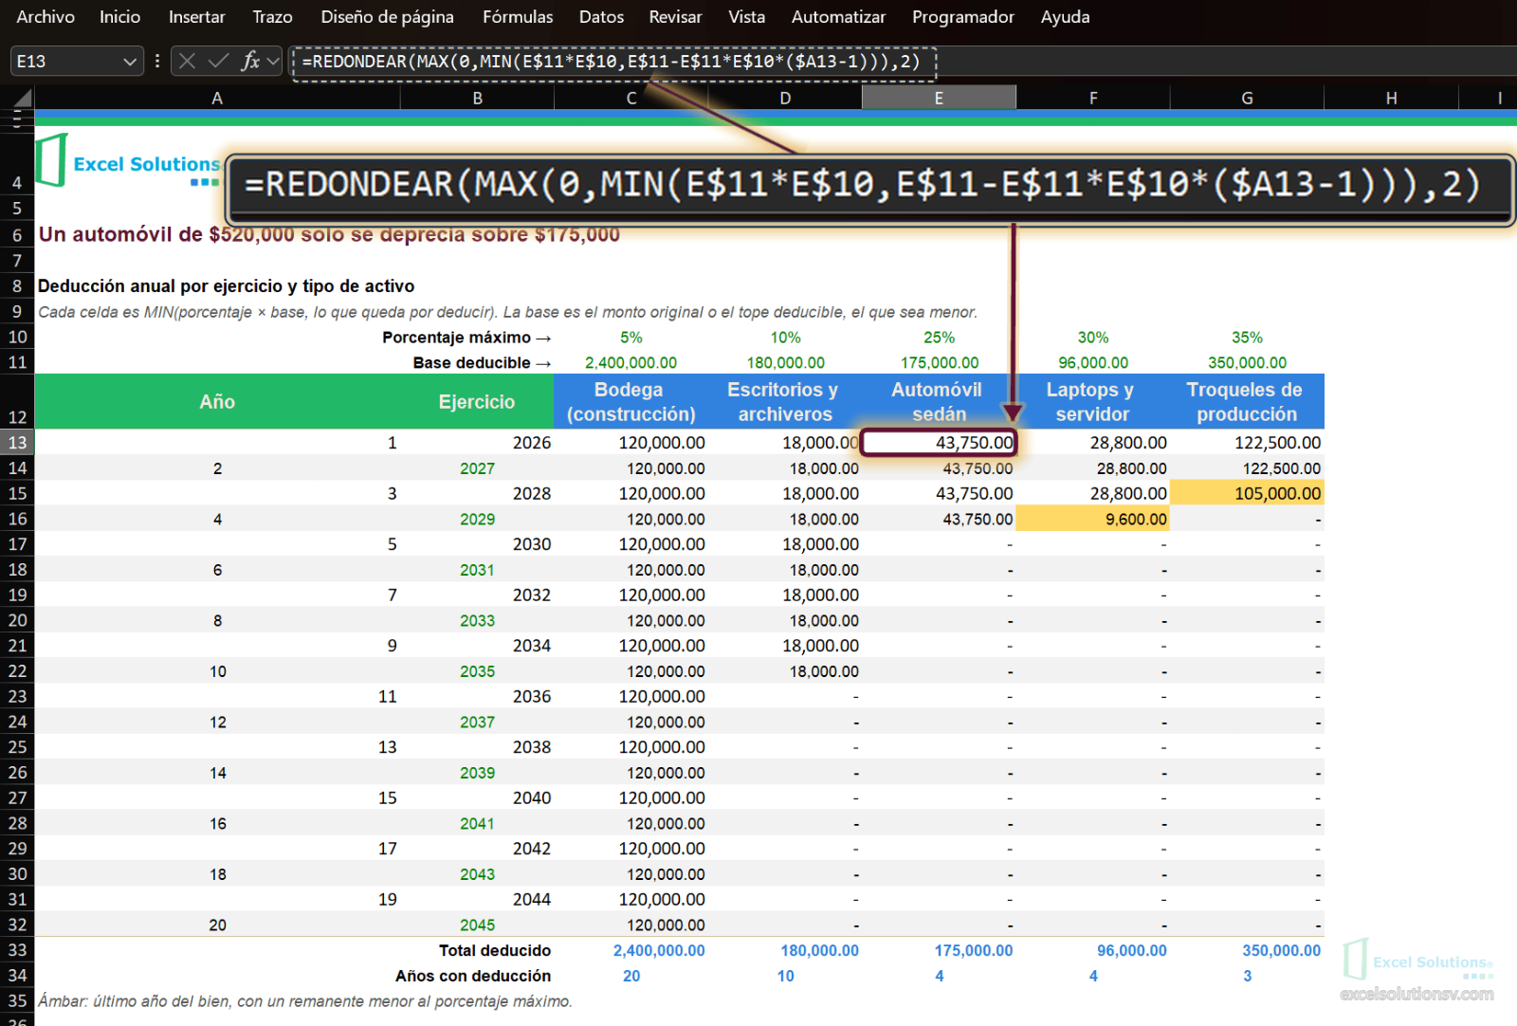Open the Programador tab
Viewport: 1517px width, 1026px height.
coord(962,17)
